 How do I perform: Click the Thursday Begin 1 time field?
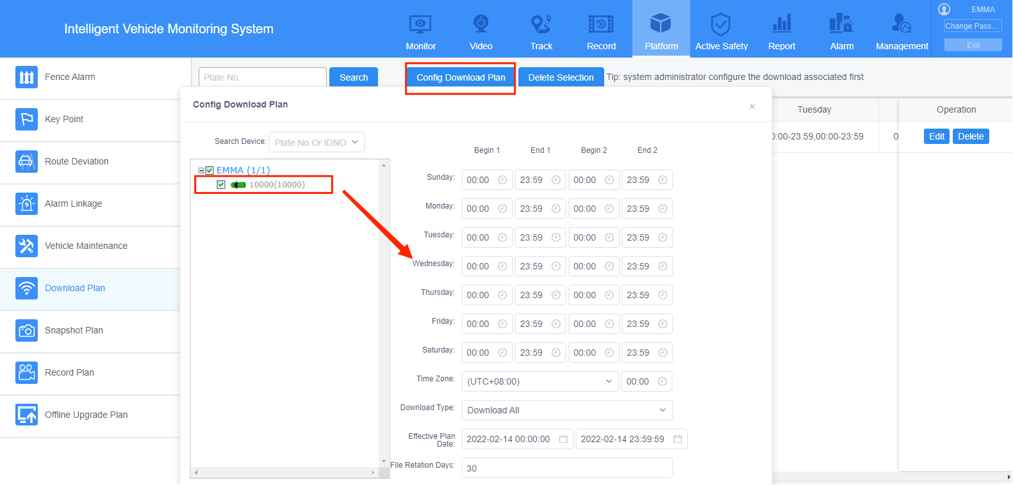click(x=487, y=295)
